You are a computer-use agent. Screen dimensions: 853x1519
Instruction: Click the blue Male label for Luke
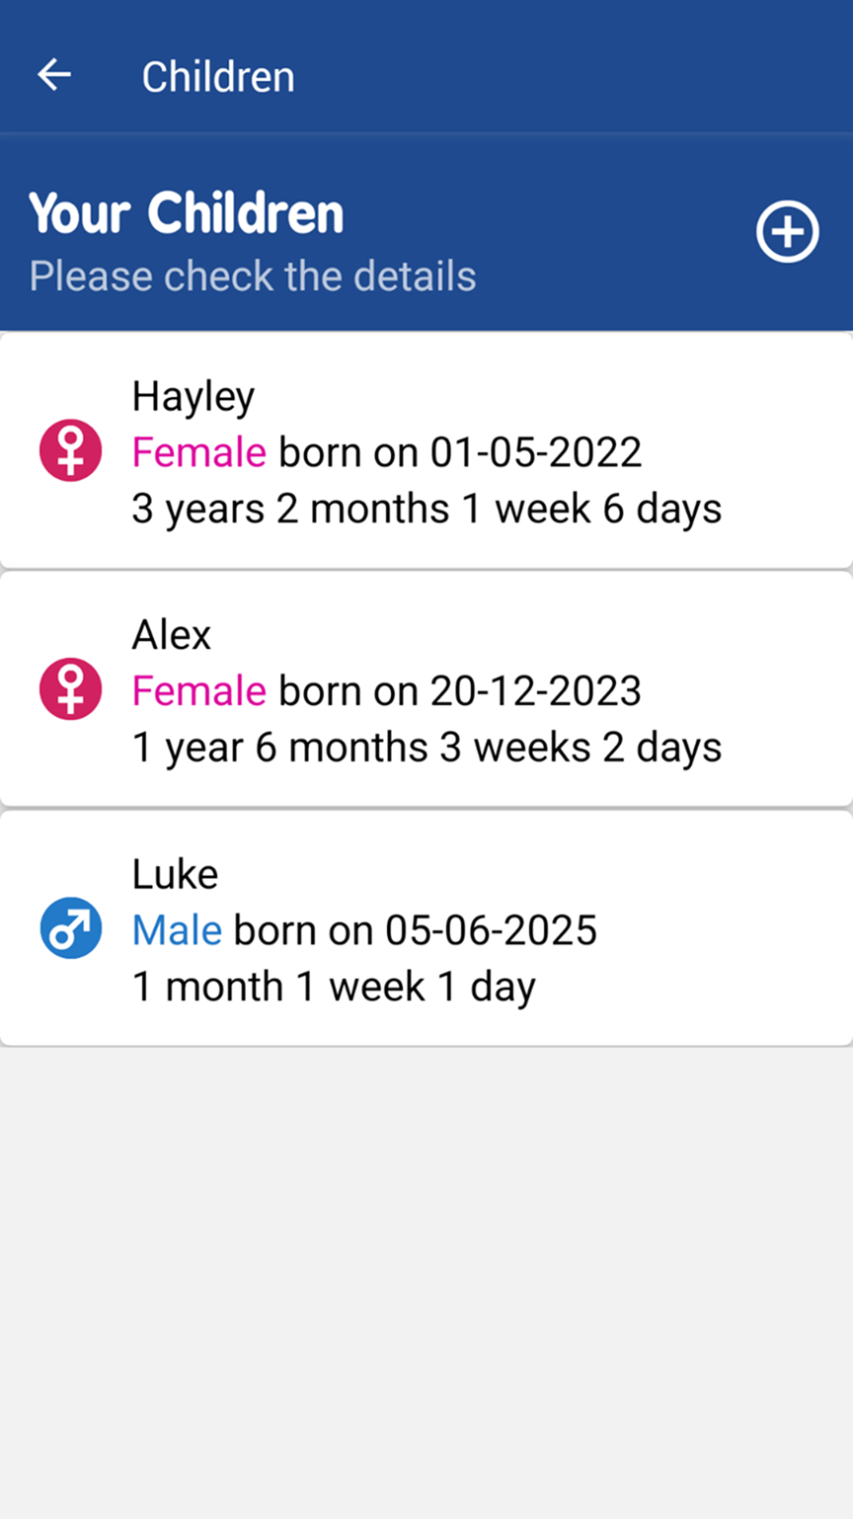click(x=177, y=930)
